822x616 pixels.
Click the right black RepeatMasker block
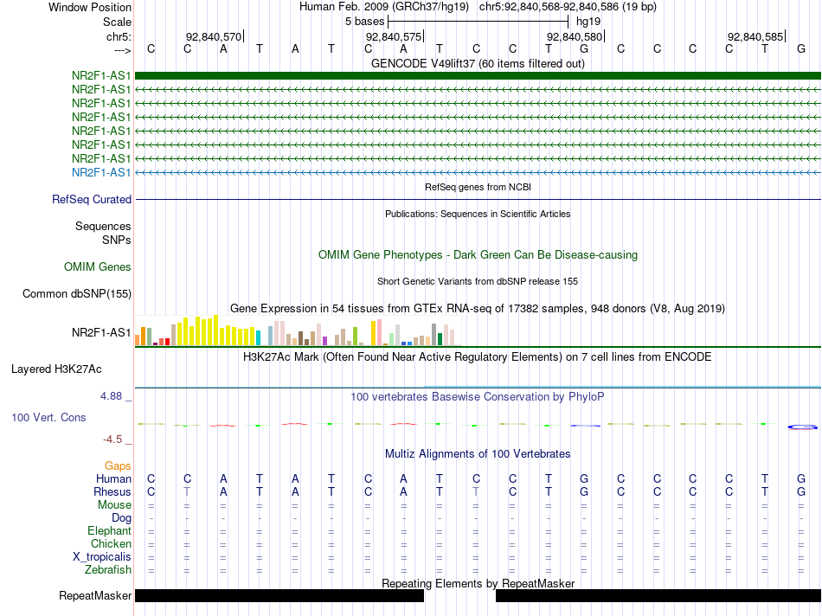tap(658, 595)
